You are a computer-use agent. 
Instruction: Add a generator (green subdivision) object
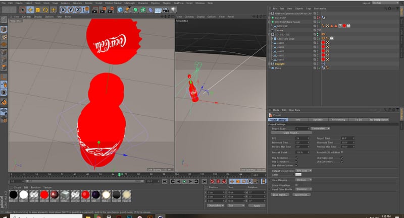[x=135, y=10]
